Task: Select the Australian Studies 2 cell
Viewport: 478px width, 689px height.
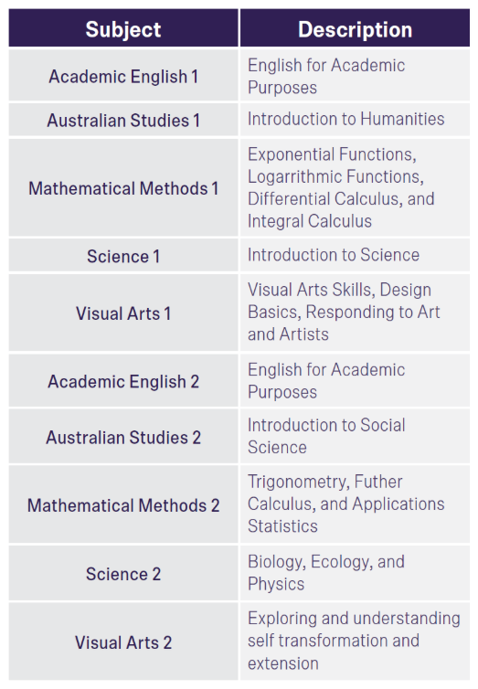Action: click(x=123, y=437)
